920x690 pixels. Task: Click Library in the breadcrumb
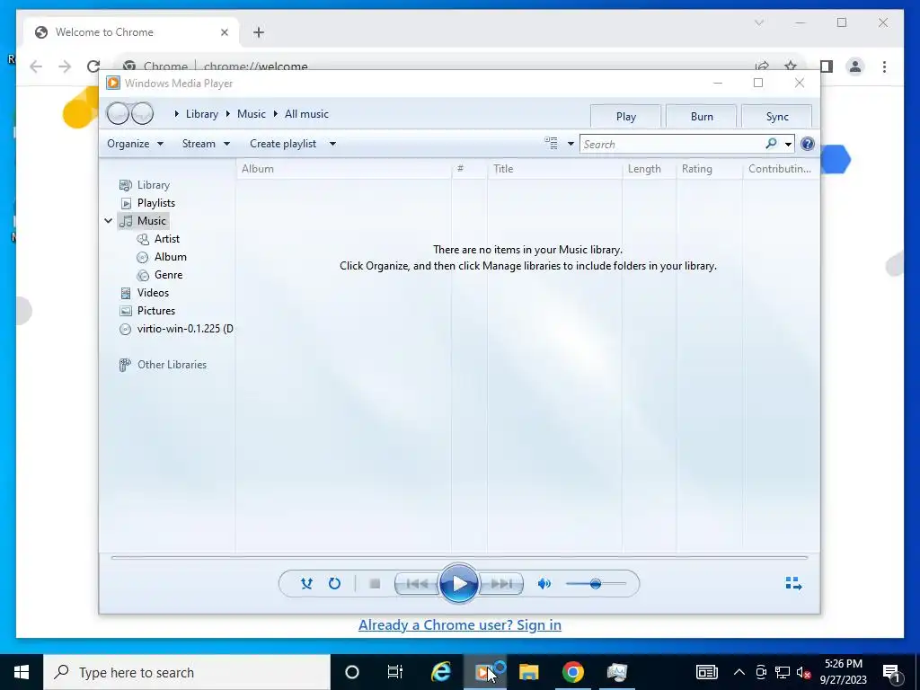tap(202, 114)
